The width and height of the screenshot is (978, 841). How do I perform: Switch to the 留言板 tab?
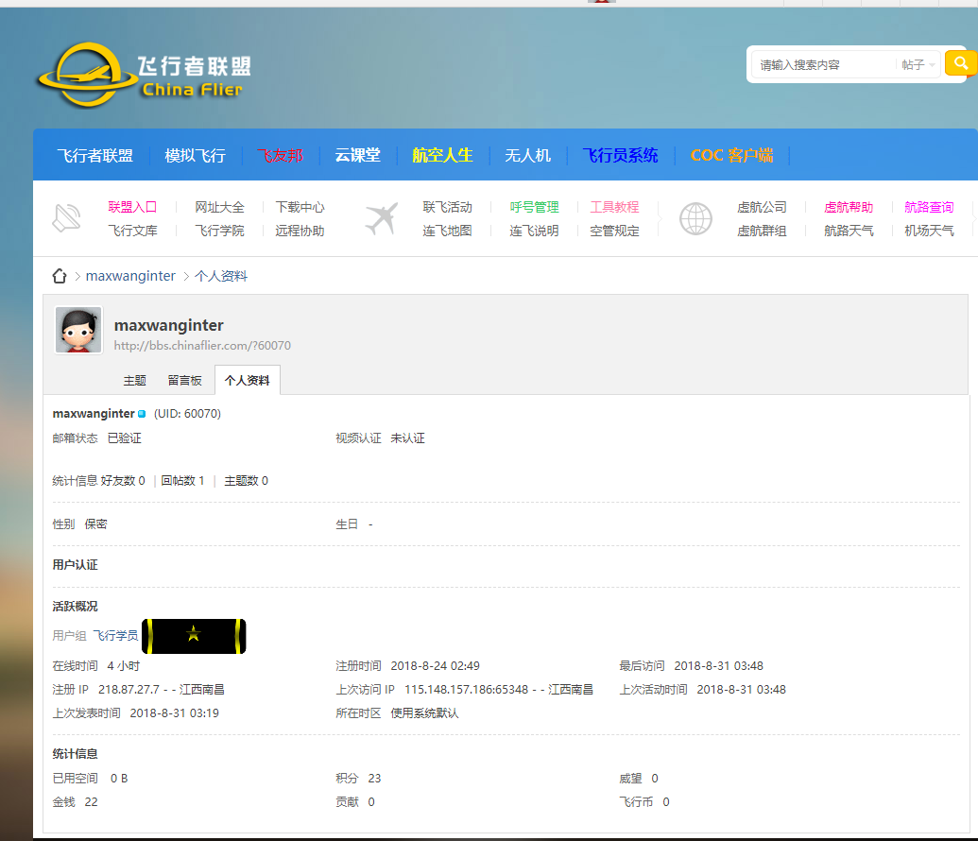(184, 381)
